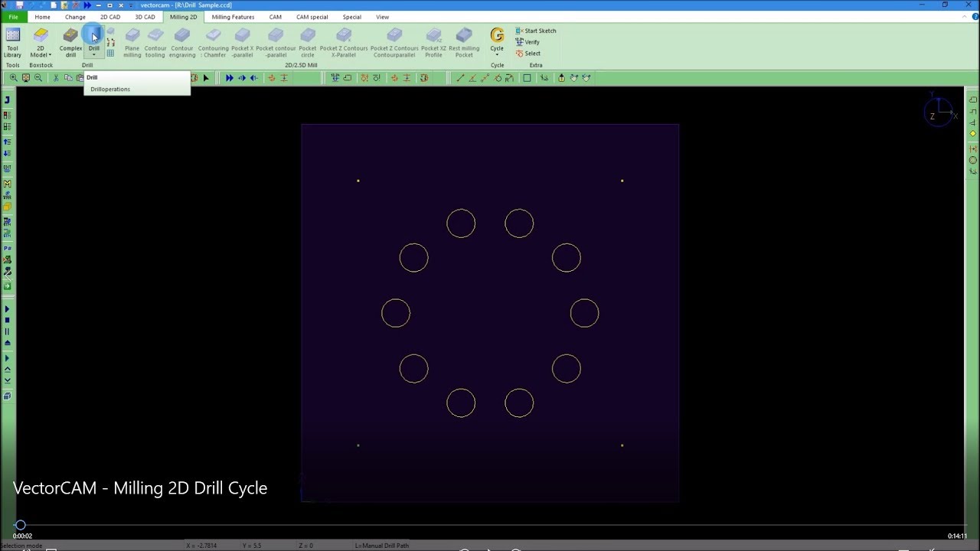980x551 pixels.
Task: Click the zoom window icon
Action: tap(26, 78)
